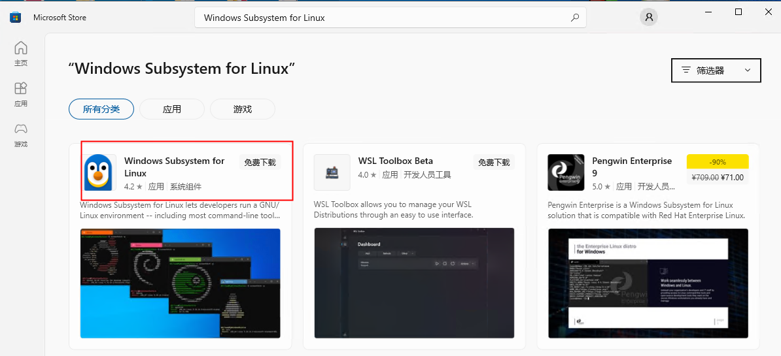The width and height of the screenshot is (781, 356).
Task: Click the Pengwin Enterprise 9 app icon
Action: [566, 172]
